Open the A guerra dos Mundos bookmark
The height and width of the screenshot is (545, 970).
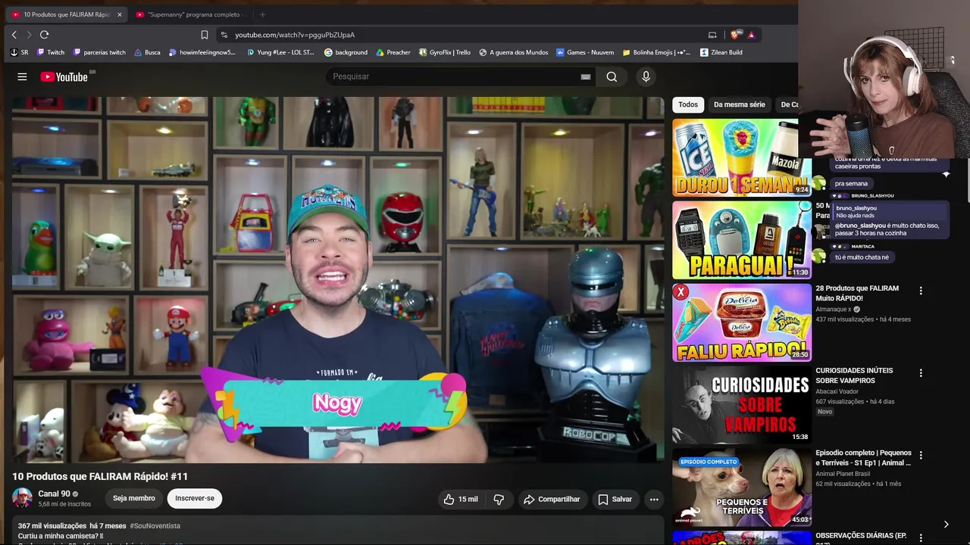pos(514,52)
